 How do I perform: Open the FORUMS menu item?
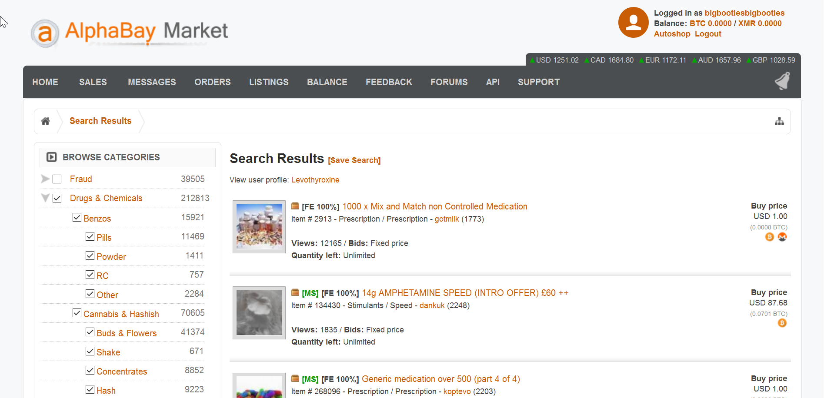tap(449, 82)
